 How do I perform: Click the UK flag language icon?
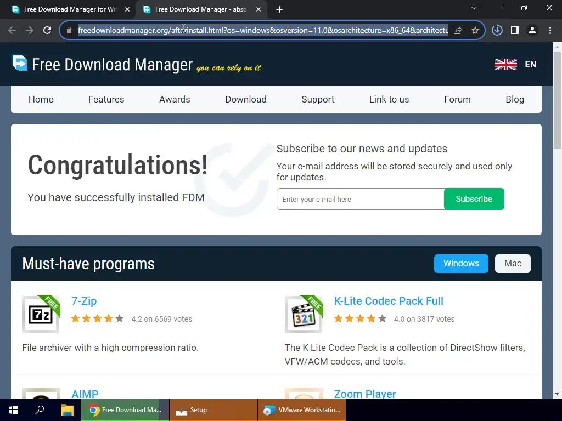click(505, 65)
